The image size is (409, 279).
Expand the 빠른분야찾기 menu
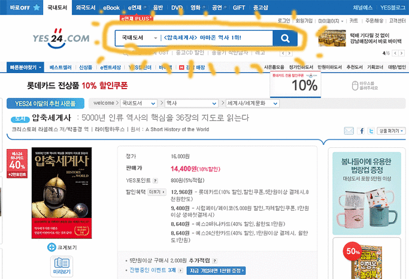pos(25,67)
